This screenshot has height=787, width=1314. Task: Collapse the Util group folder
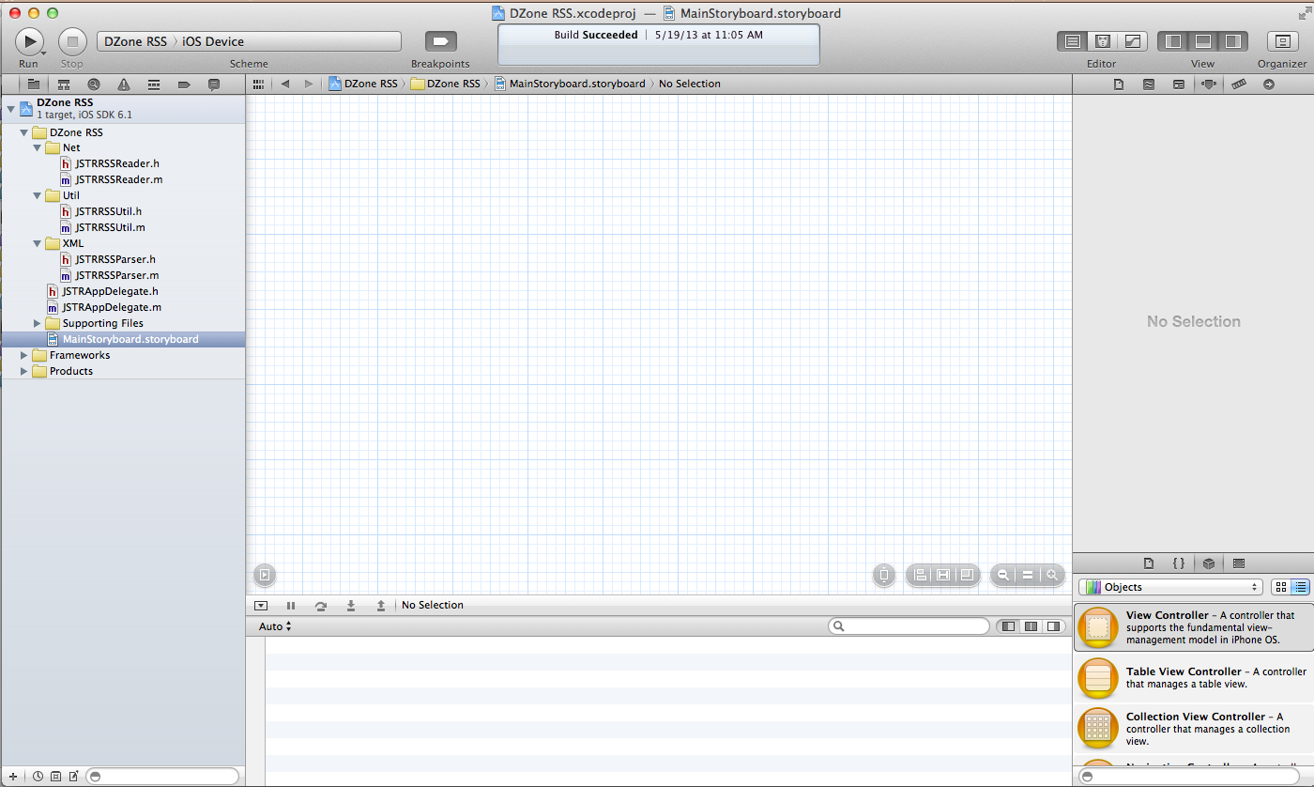pyautogui.click(x=37, y=195)
